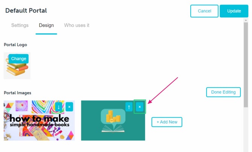Select the Design tab
Viewport: 252px width, 152px height.
[46, 25]
